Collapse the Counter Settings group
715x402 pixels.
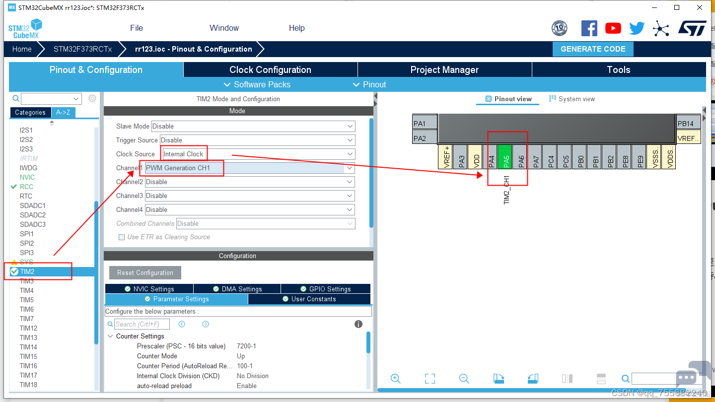coord(110,336)
